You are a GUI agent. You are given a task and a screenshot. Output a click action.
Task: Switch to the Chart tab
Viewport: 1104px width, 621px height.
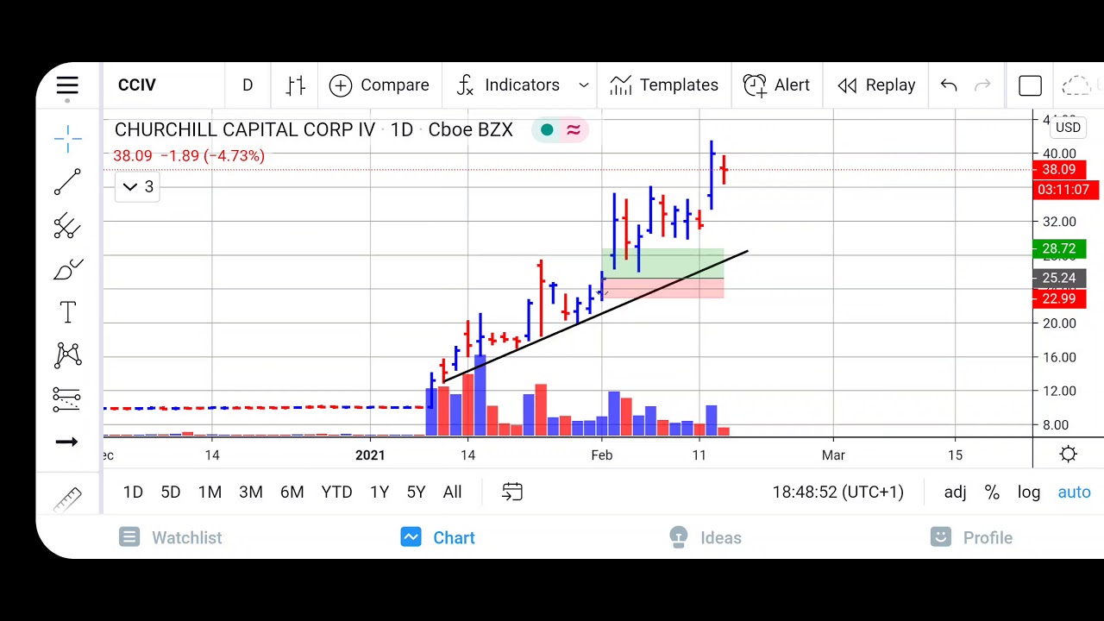point(438,537)
